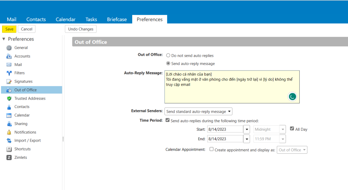Image resolution: width=348 pixels, height=190 pixels.
Task: Click the Trusted Addresses shield icon
Action: [x=9, y=99]
